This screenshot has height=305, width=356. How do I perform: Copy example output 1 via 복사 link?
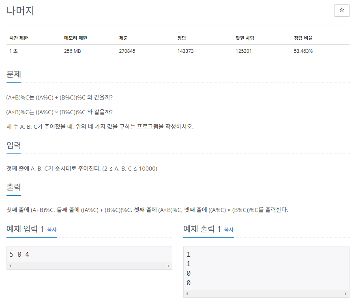229,229
